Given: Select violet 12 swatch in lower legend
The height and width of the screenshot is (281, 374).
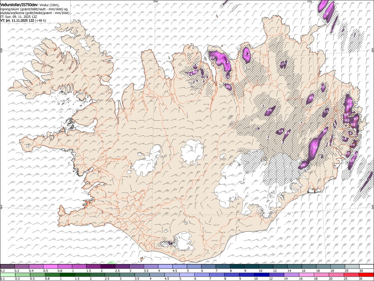Looking at the screenshot, I should coord(276,275).
